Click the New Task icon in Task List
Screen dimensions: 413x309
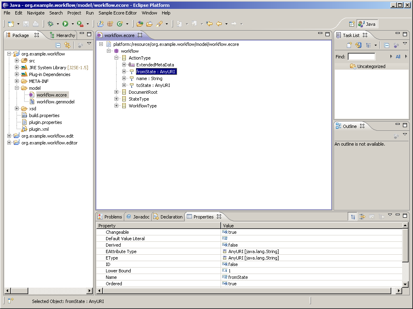pyautogui.click(x=349, y=45)
